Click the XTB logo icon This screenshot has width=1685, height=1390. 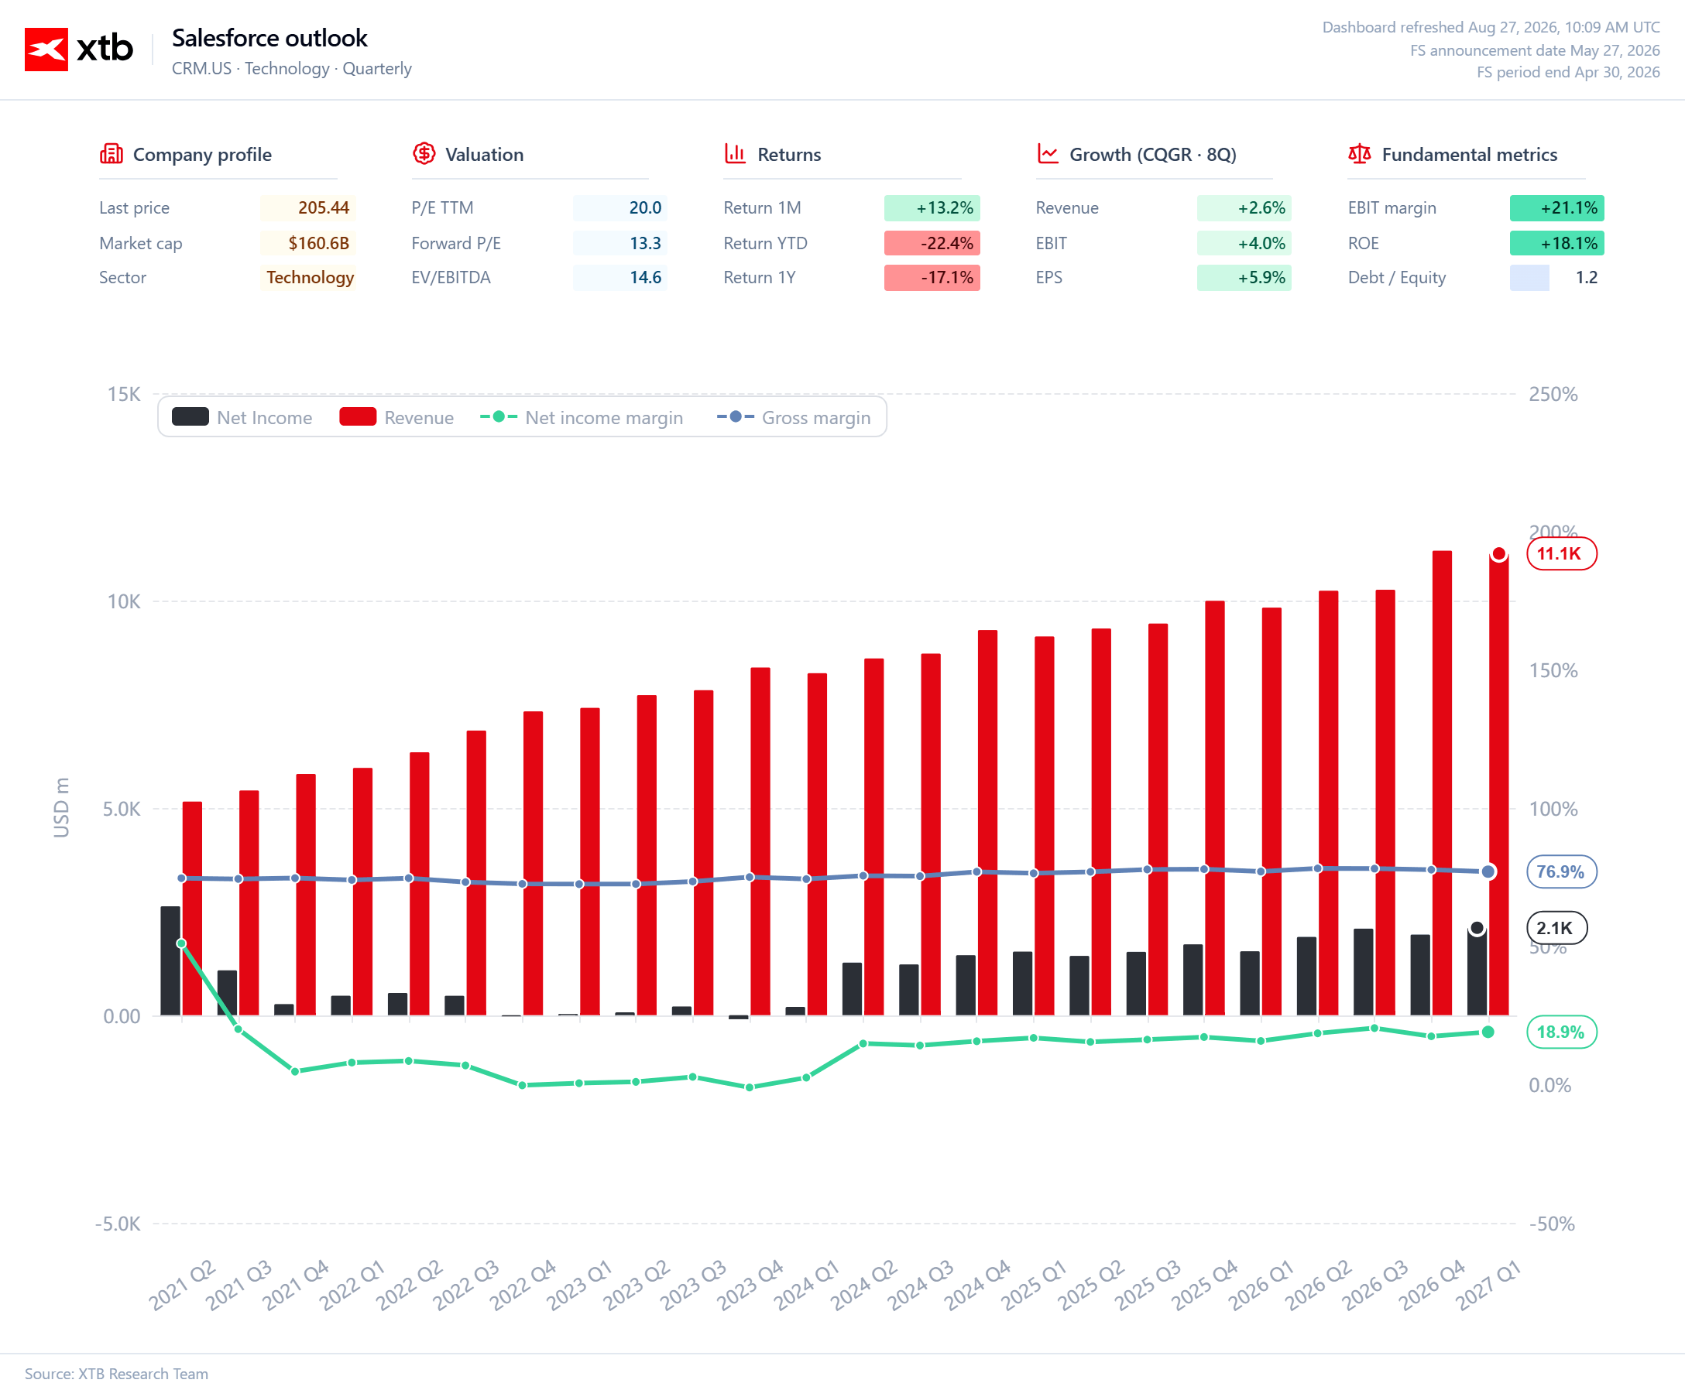coord(46,50)
